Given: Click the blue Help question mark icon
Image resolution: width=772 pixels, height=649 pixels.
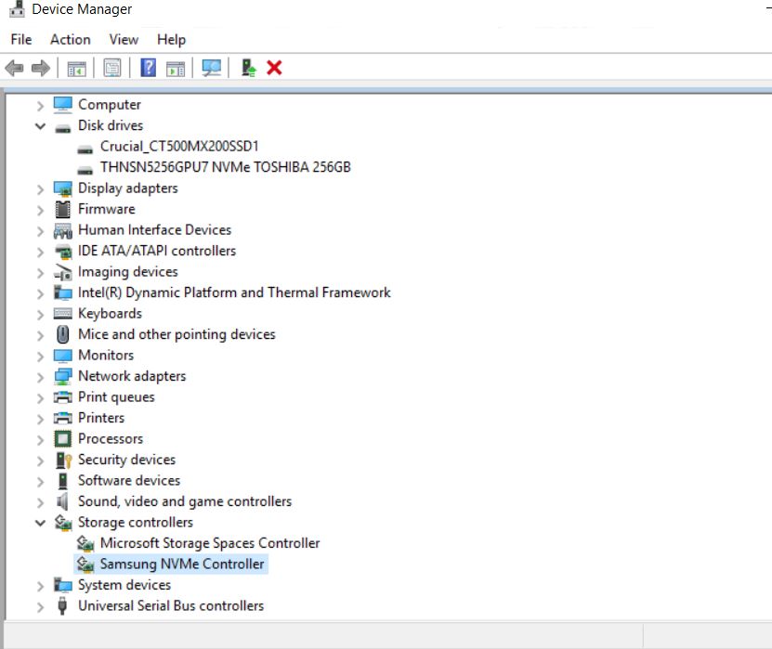Looking at the screenshot, I should pos(149,68).
